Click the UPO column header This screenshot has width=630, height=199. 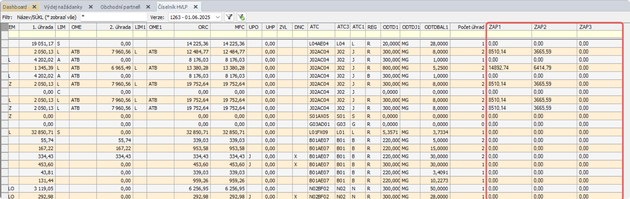tap(254, 27)
